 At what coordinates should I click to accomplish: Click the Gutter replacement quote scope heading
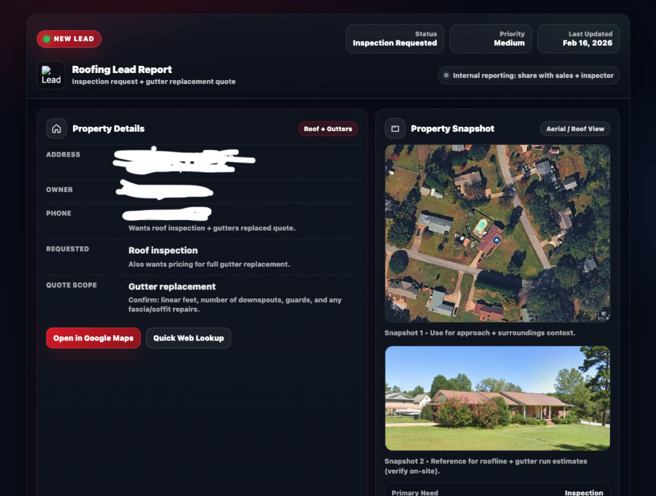click(x=172, y=287)
